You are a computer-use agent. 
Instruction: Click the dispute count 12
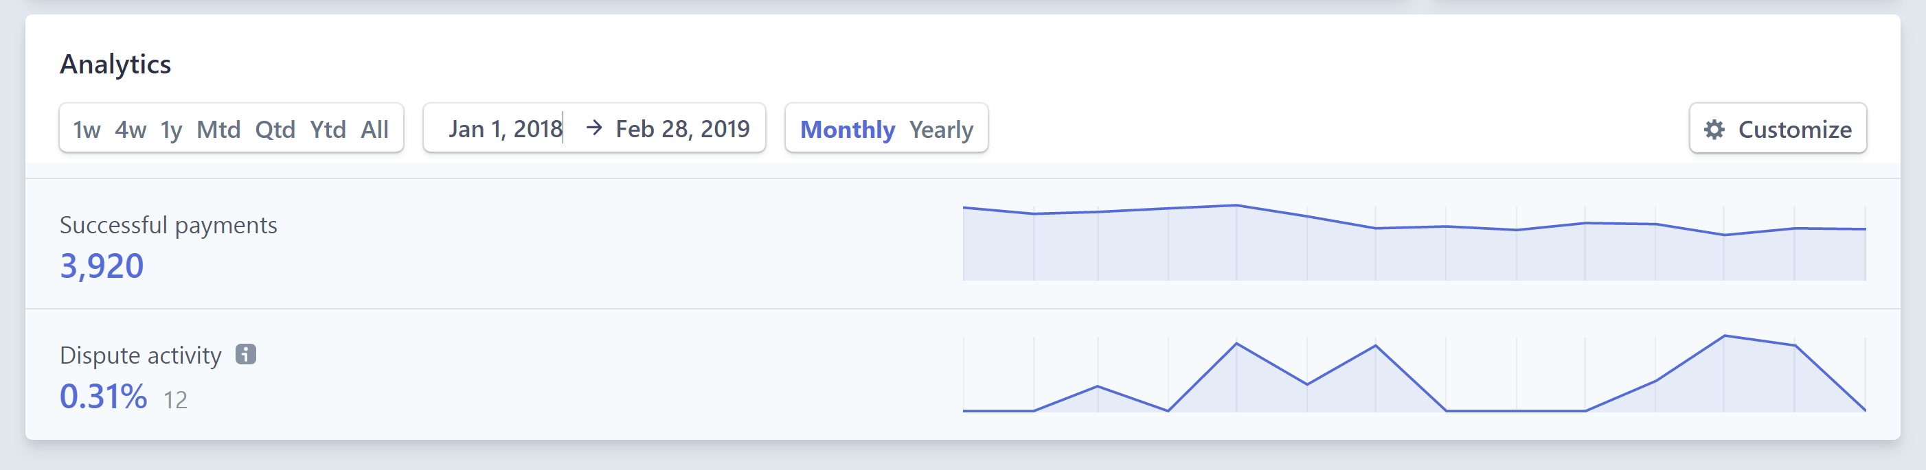[x=176, y=400]
